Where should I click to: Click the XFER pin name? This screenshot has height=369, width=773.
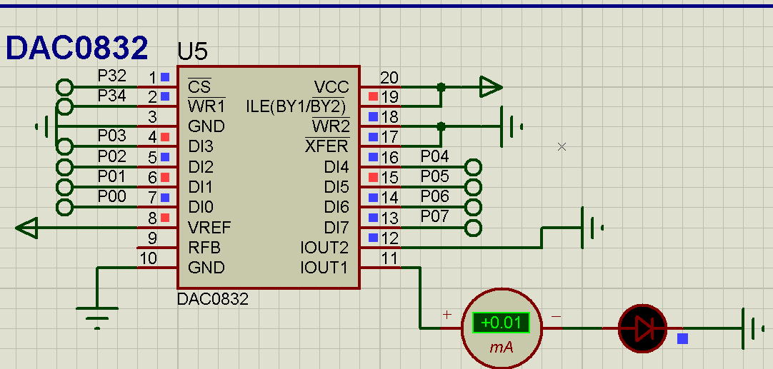tap(327, 146)
